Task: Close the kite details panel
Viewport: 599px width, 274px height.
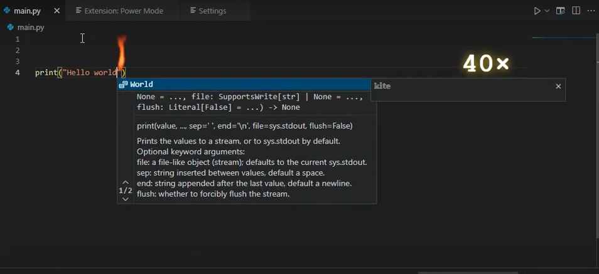Action: coord(558,87)
